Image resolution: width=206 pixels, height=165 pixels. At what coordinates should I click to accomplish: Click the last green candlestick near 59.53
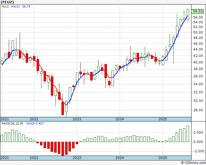click(x=188, y=15)
